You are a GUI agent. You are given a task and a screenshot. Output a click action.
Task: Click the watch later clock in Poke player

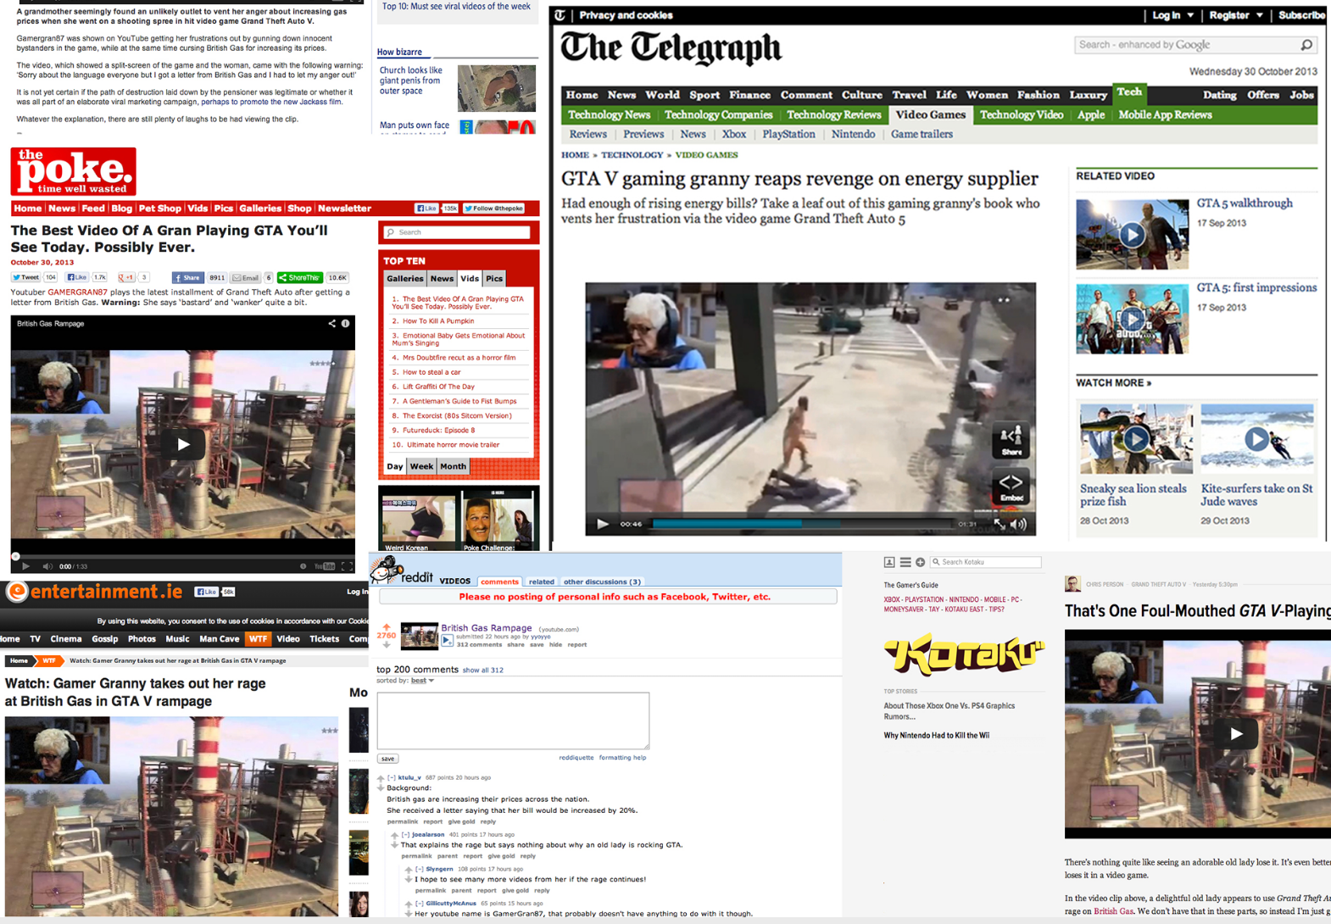tap(303, 566)
